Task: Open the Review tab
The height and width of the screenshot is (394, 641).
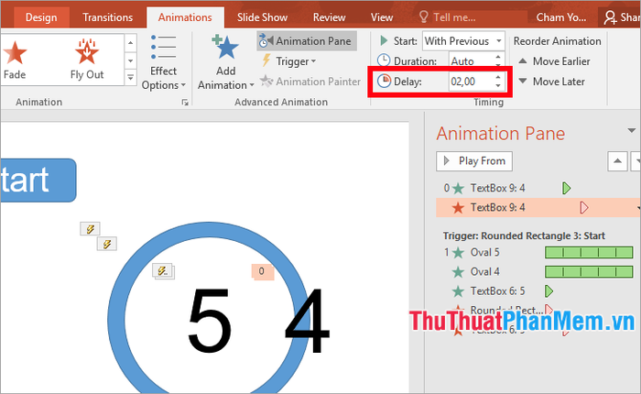Action: pos(329,17)
